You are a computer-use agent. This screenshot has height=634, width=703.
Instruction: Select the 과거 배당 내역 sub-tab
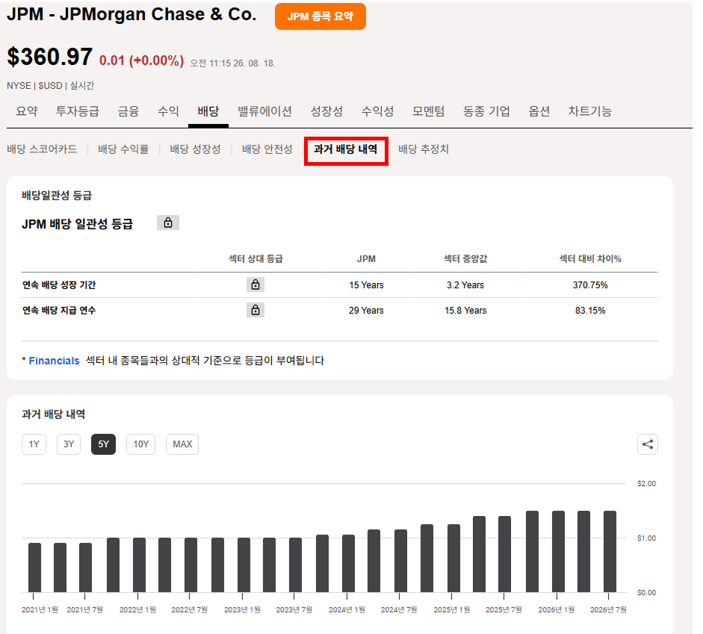346,149
